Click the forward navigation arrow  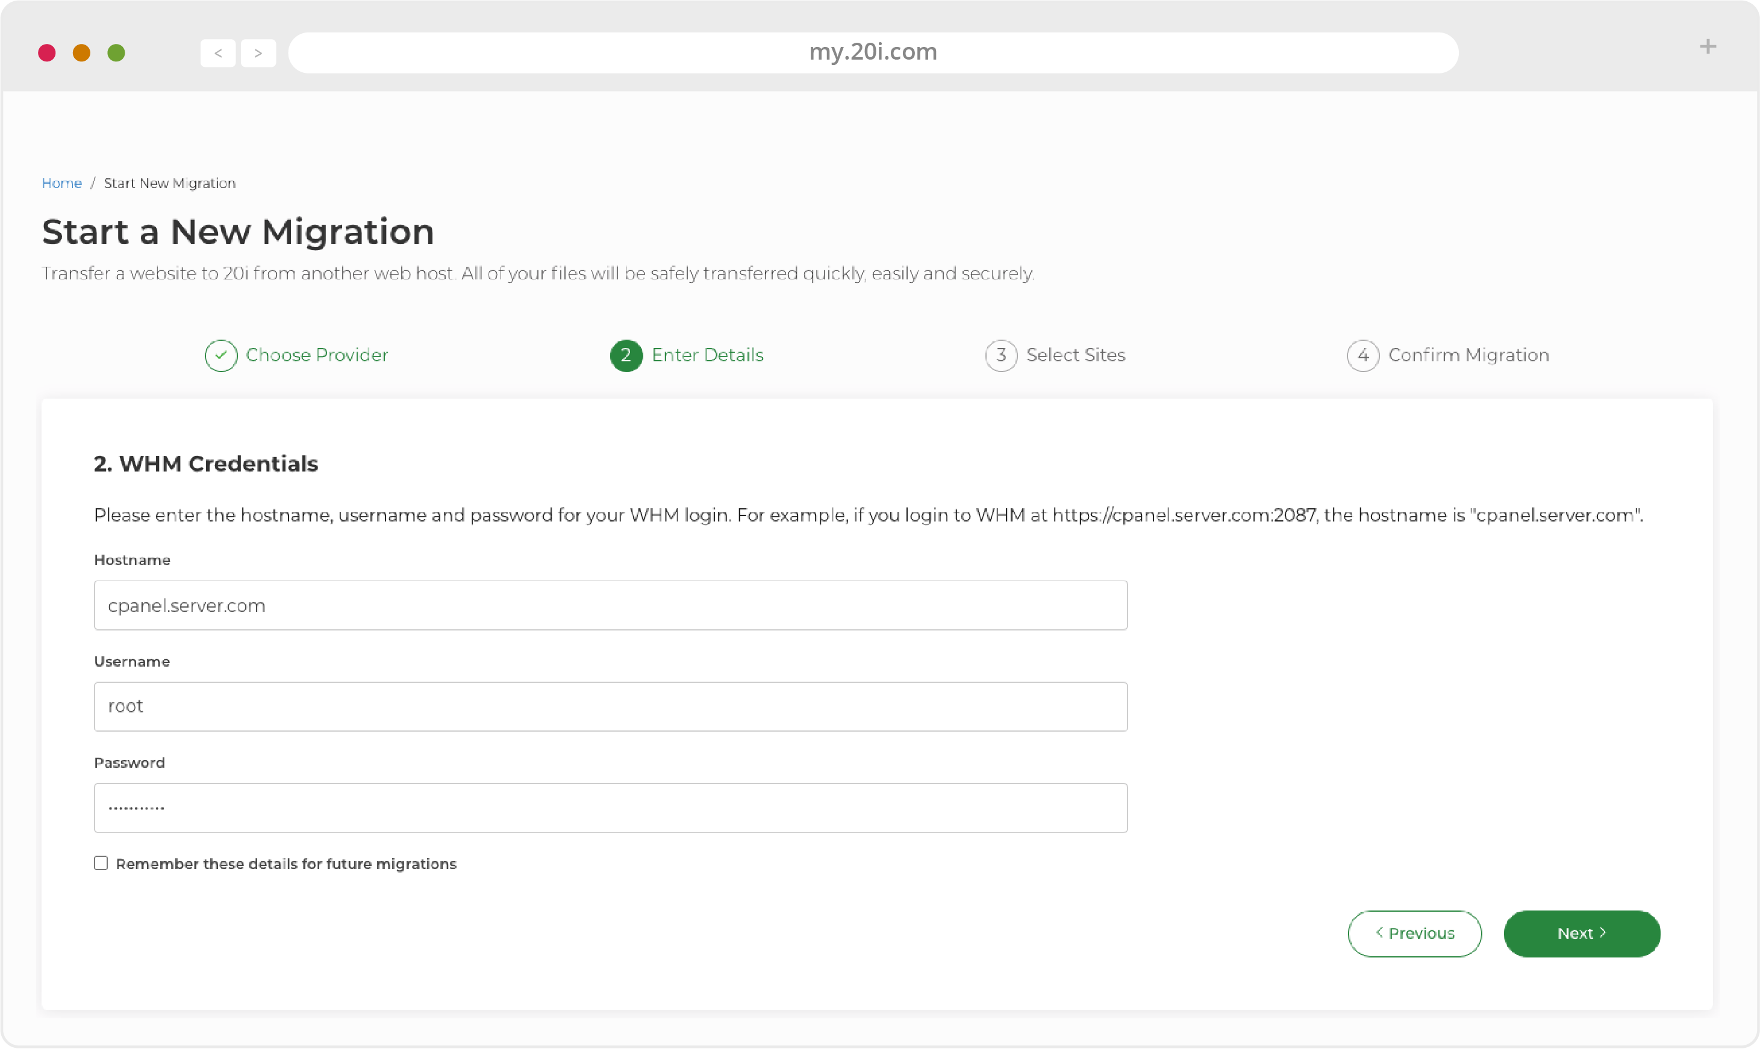coord(258,52)
